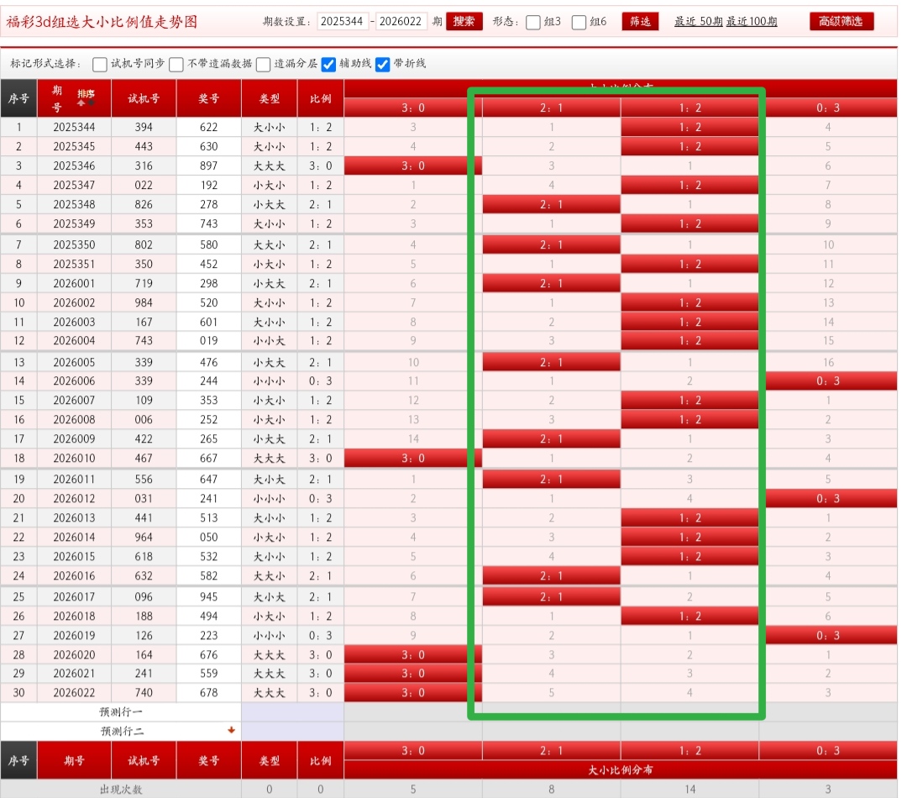
Task: Enable the 试机号同步 checkbox
Action: 99,64
